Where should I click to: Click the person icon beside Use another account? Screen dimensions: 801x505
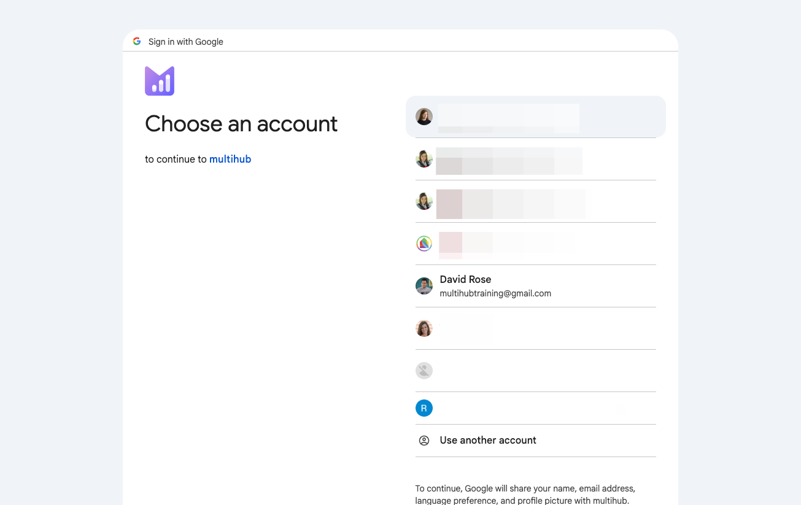(424, 441)
